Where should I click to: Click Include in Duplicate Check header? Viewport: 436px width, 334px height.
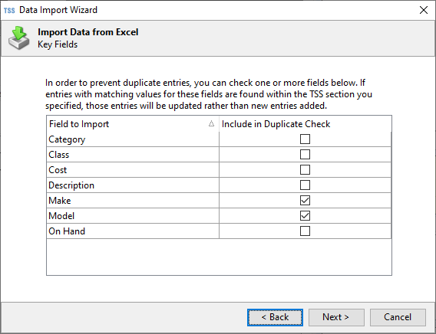(x=306, y=124)
